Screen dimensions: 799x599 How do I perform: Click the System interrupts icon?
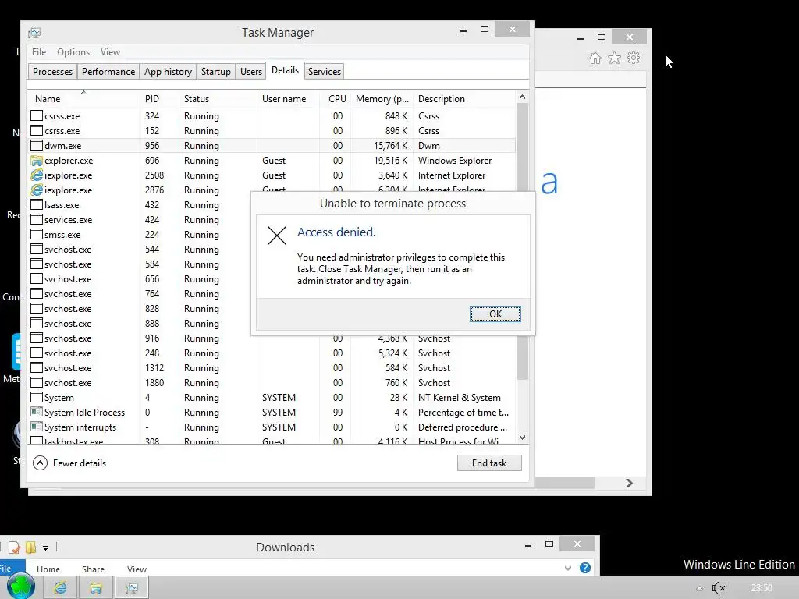coord(36,427)
